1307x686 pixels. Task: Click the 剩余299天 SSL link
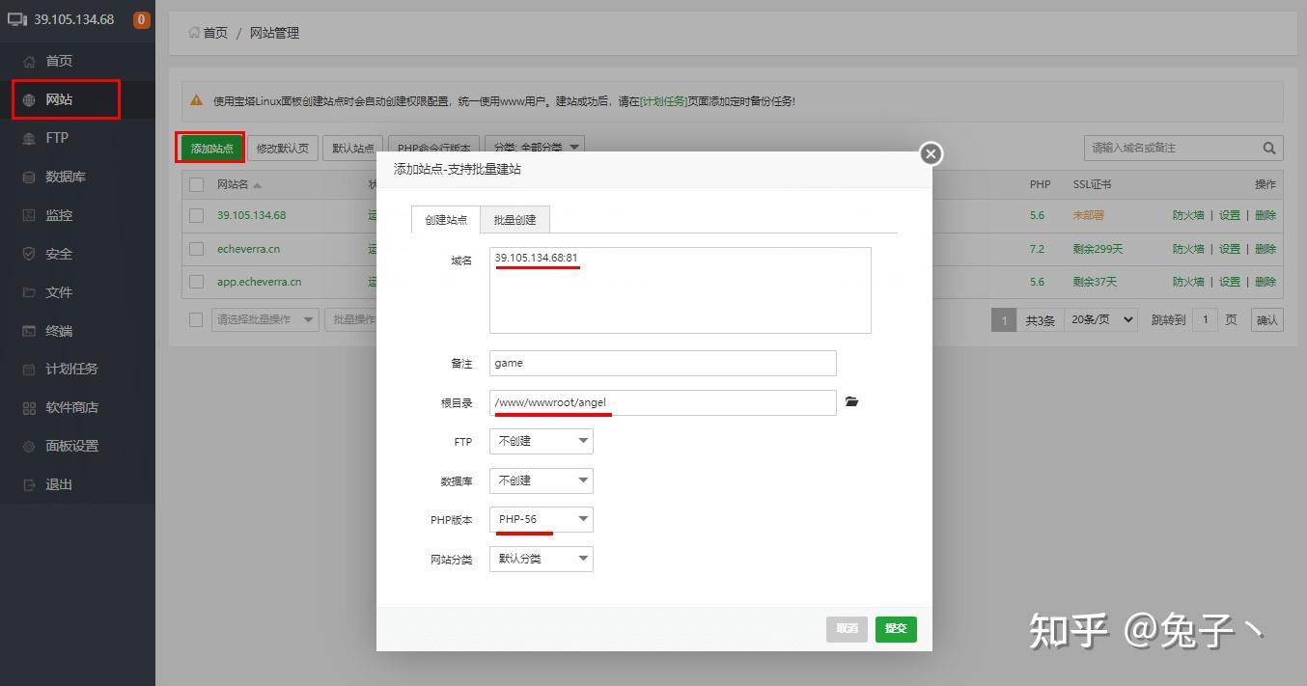point(1098,249)
